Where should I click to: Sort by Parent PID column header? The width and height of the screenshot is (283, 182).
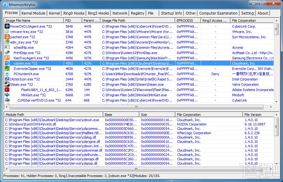tap(91, 20)
